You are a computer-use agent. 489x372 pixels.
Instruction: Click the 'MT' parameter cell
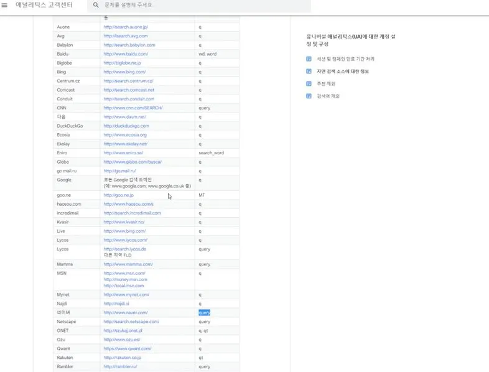coord(202,195)
